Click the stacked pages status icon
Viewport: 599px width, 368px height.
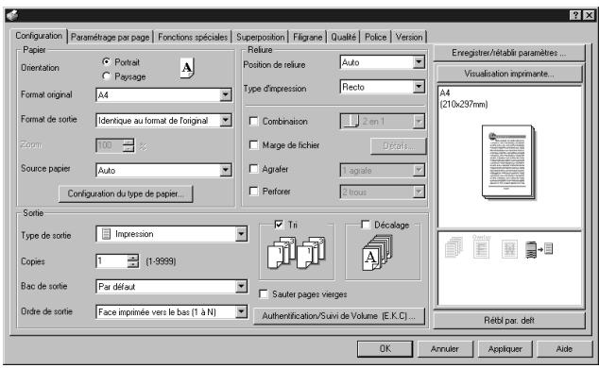[454, 247]
